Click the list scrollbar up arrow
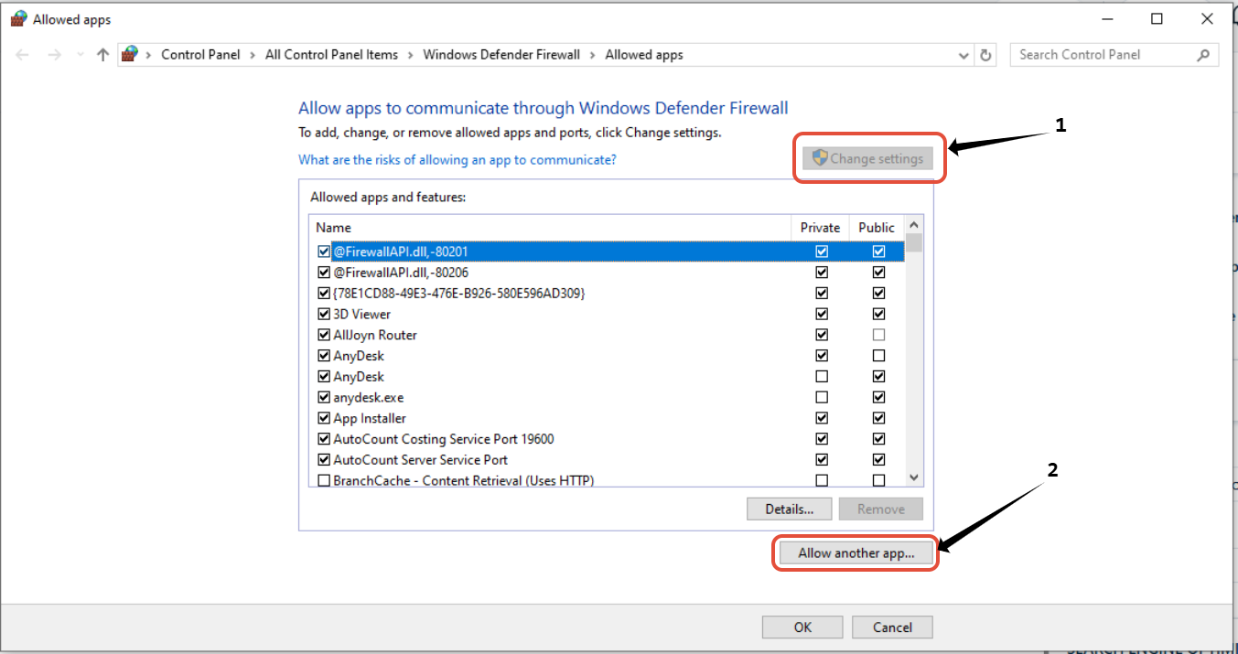 (x=913, y=225)
